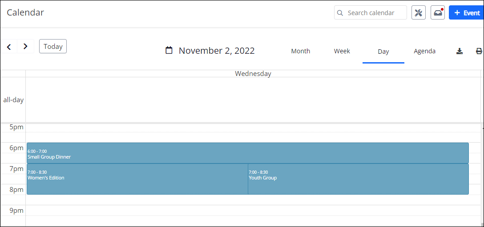Click the empty all-day event row
Screen dimensions: 484x227
click(253, 100)
